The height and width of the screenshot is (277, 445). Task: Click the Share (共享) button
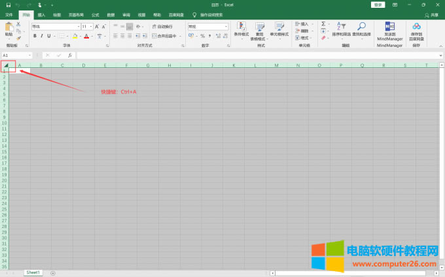tap(434, 14)
